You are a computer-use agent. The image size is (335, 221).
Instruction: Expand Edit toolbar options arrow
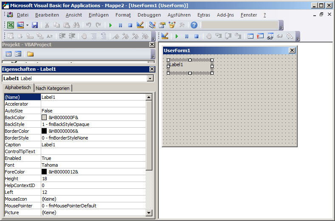153,39
